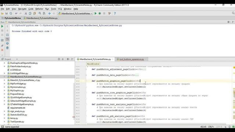Click the Replace icon in the toolbar
The width and height of the screenshot is (235, 132).
(x=44, y=14)
